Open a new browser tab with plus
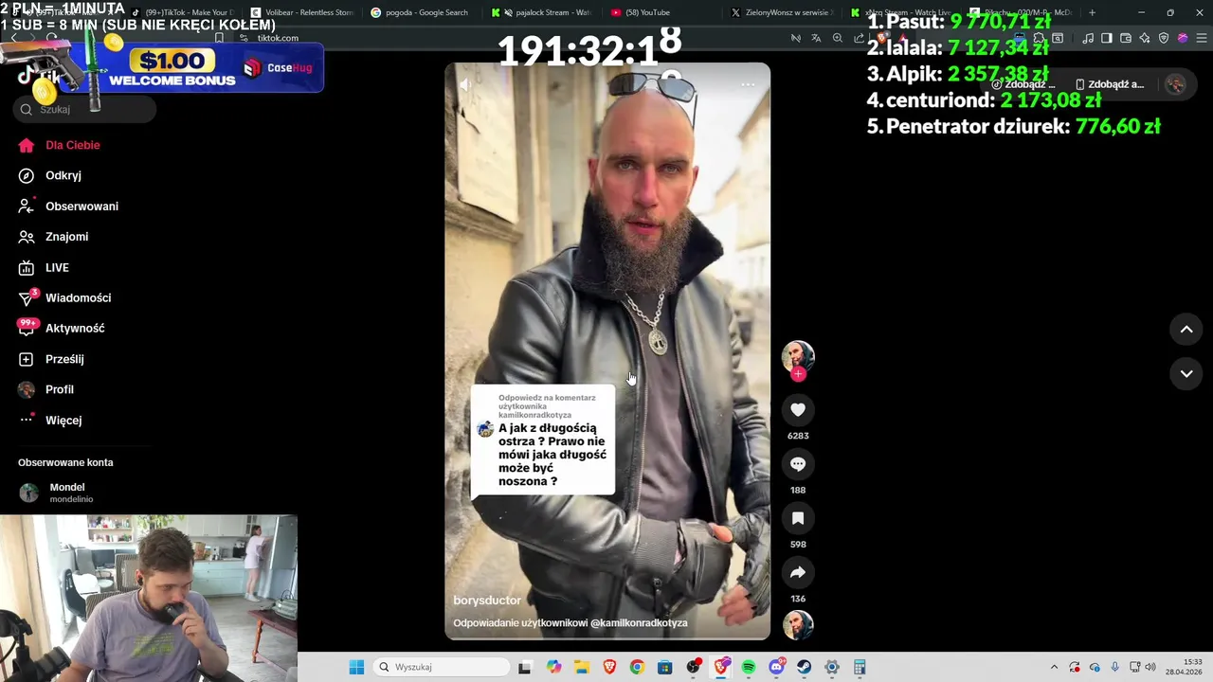1213x682 pixels. (1092, 12)
